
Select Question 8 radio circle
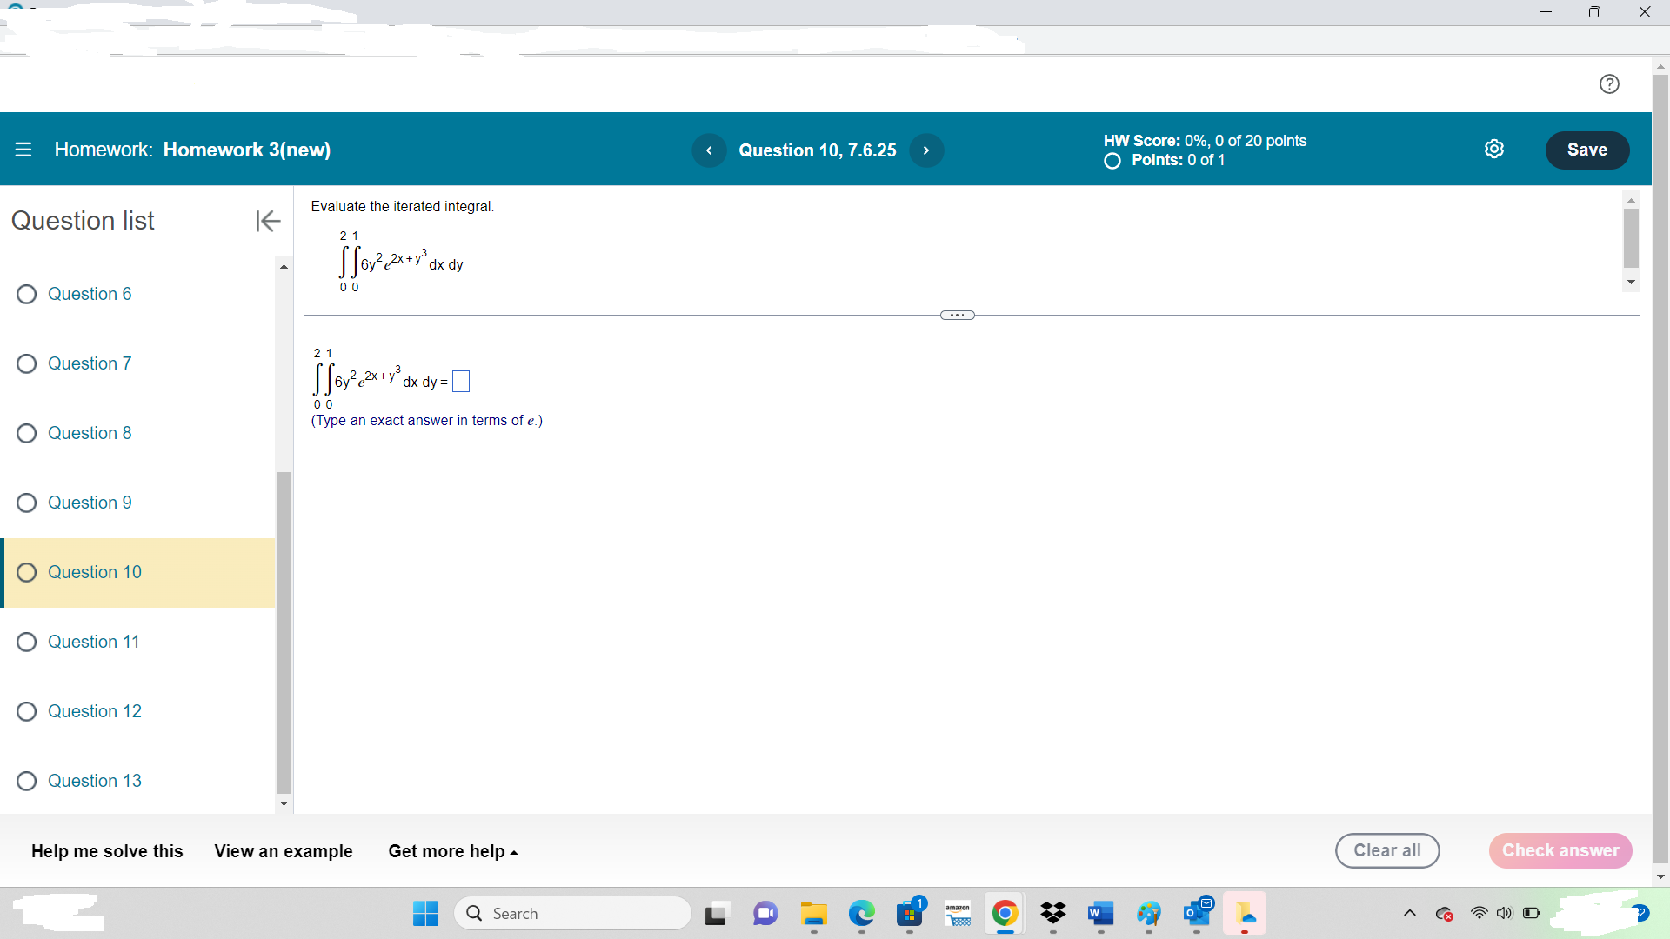pos(27,433)
